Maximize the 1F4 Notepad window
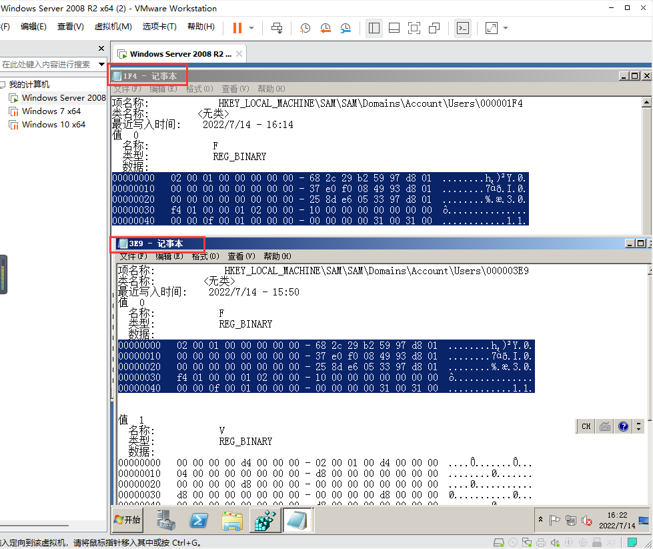This screenshot has width=653, height=549. (635, 76)
